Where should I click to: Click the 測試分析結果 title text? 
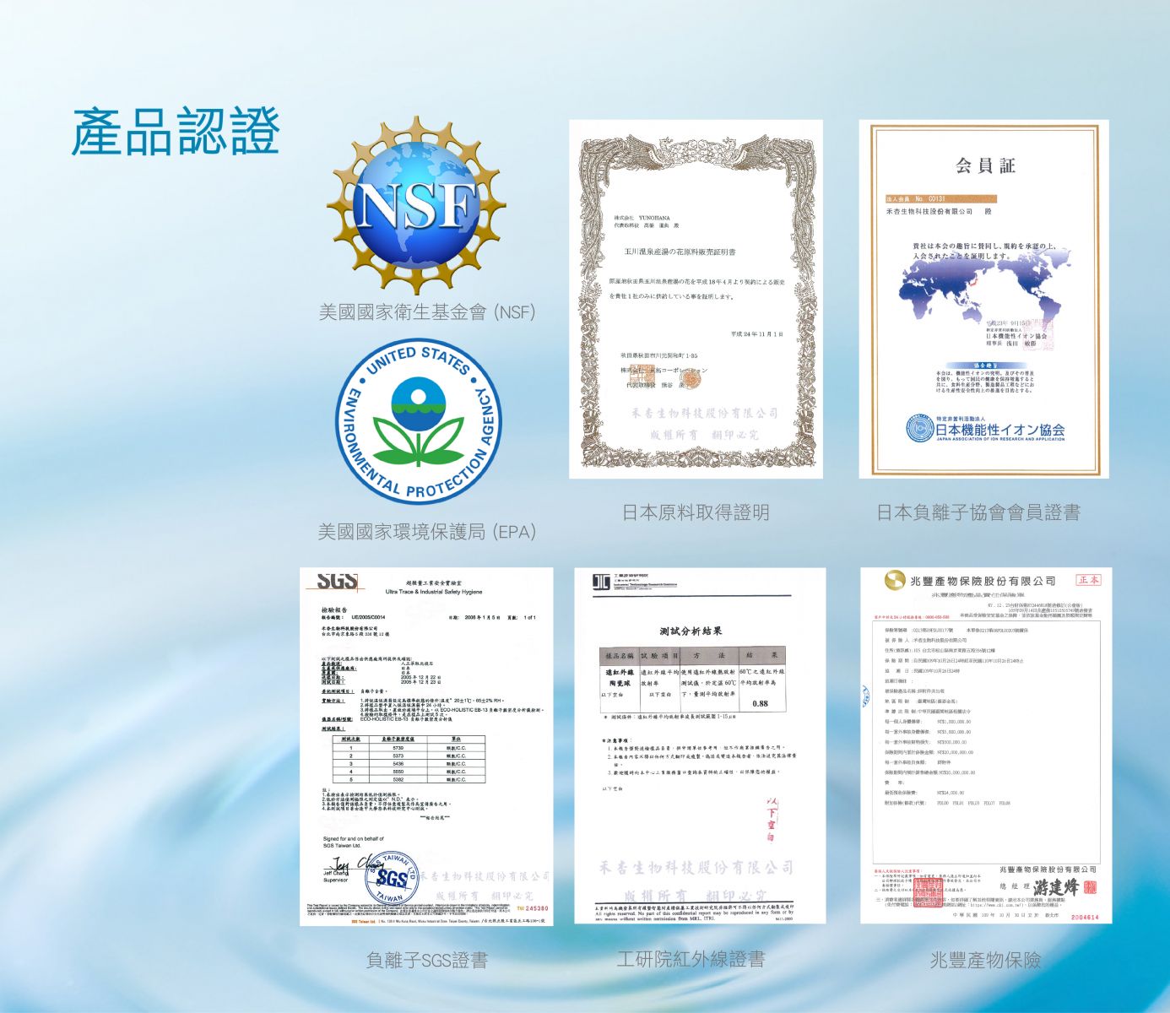pos(691,631)
